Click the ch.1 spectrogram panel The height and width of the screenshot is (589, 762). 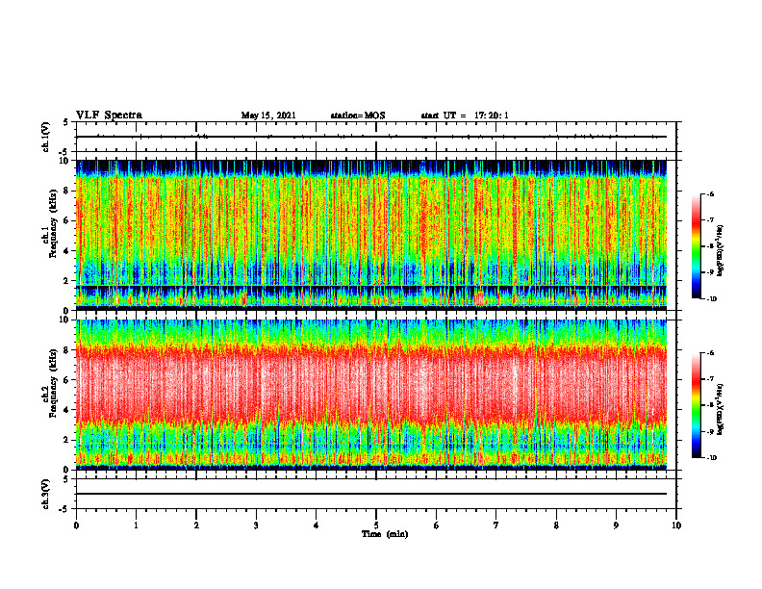click(371, 235)
